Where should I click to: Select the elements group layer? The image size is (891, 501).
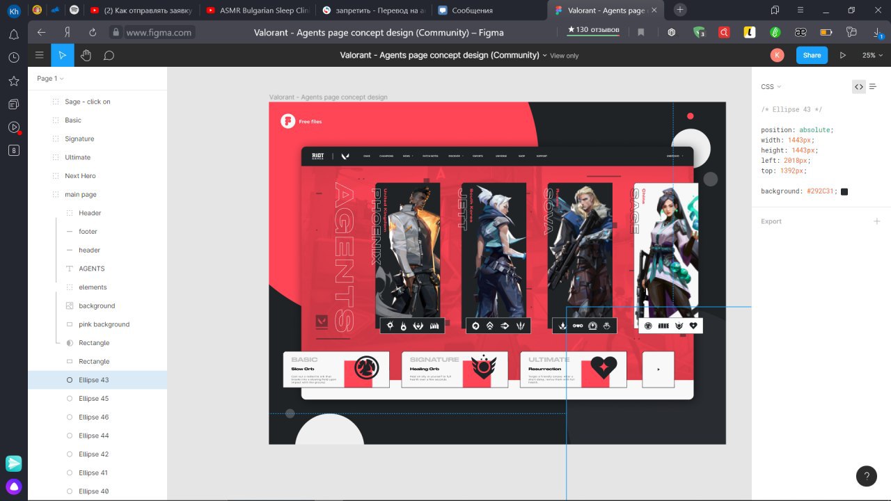(x=97, y=287)
